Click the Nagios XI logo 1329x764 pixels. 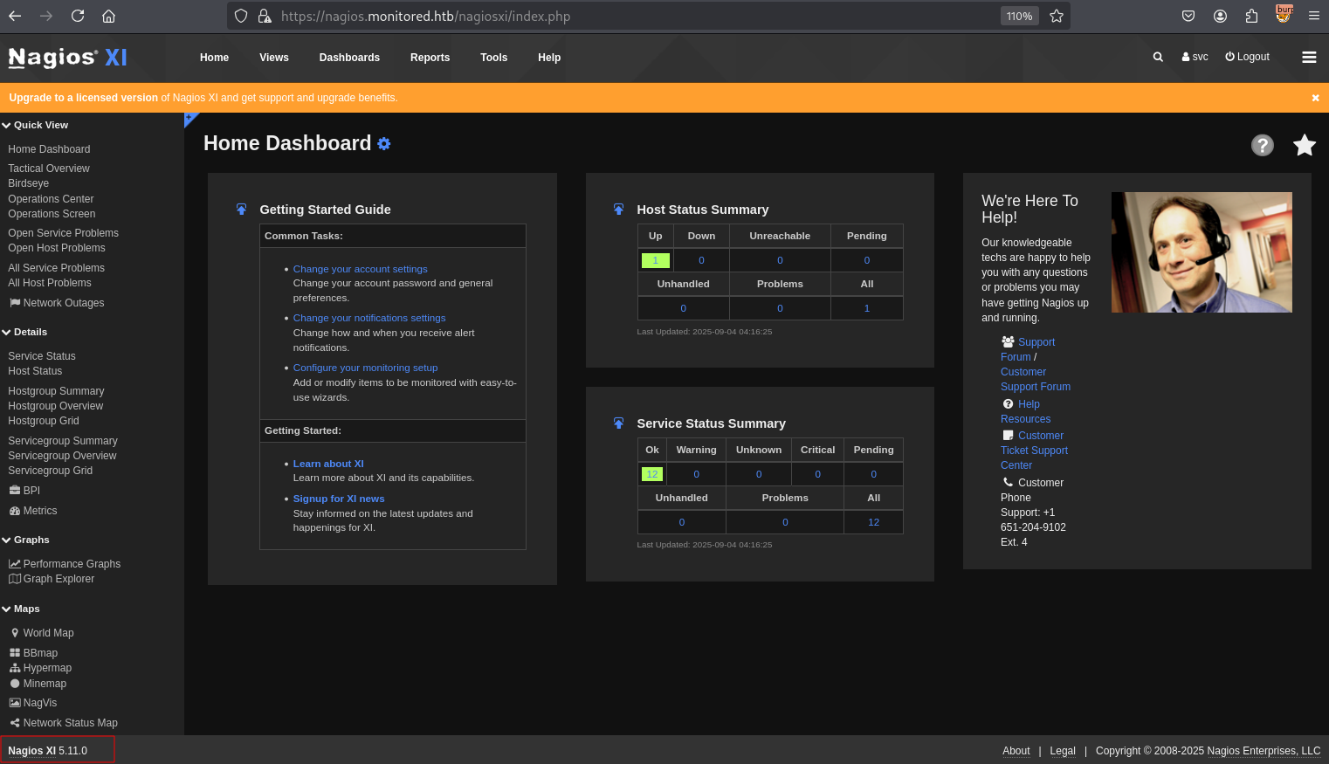(68, 58)
